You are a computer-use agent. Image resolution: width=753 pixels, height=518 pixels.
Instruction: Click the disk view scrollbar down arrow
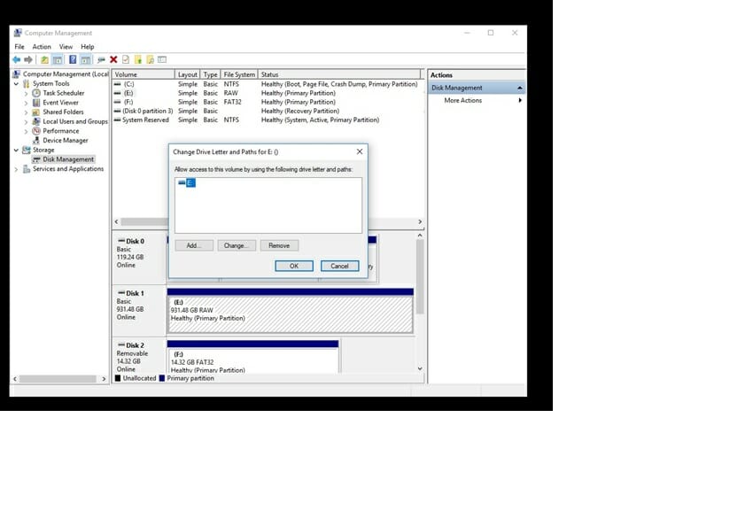[x=420, y=368]
